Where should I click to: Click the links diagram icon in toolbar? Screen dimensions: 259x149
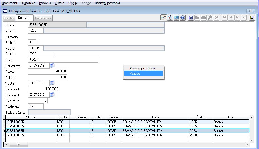[x=163, y=17]
